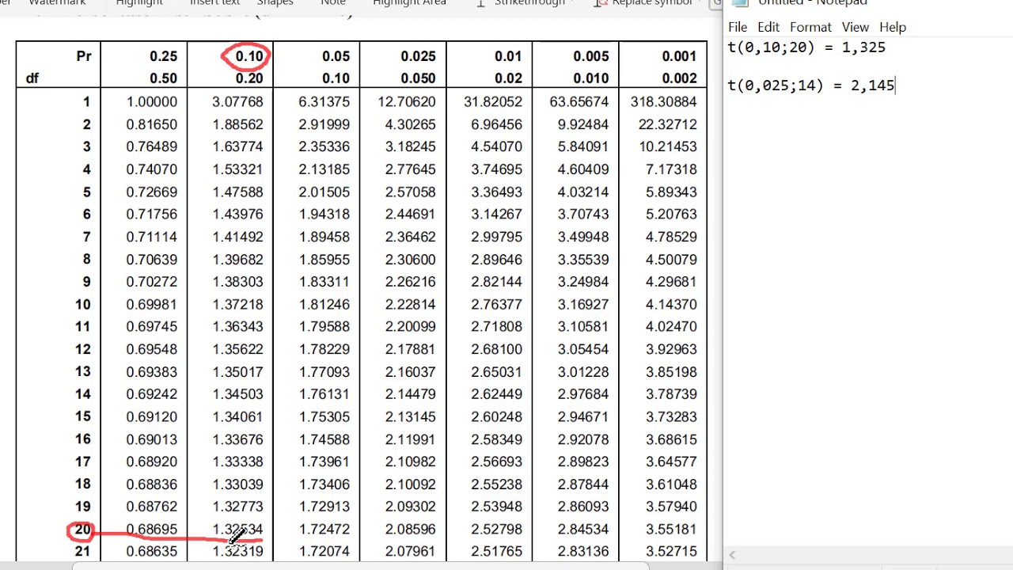
Task: Click the cell value 63.65674
Action: [x=579, y=101]
